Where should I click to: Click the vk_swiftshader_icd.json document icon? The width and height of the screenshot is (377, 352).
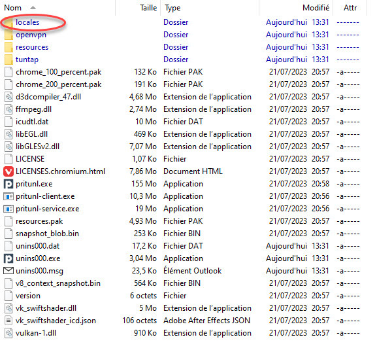(8, 321)
